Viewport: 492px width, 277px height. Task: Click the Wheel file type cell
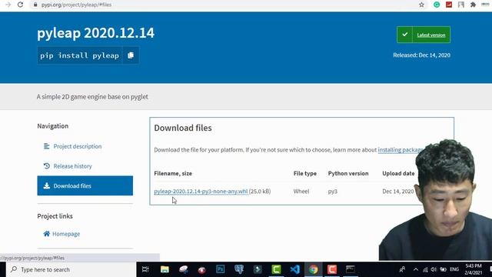[x=301, y=192]
